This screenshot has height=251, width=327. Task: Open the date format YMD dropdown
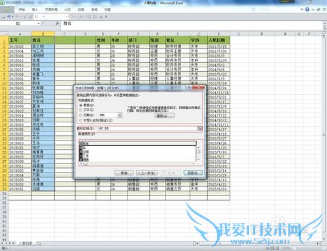coord(120,115)
